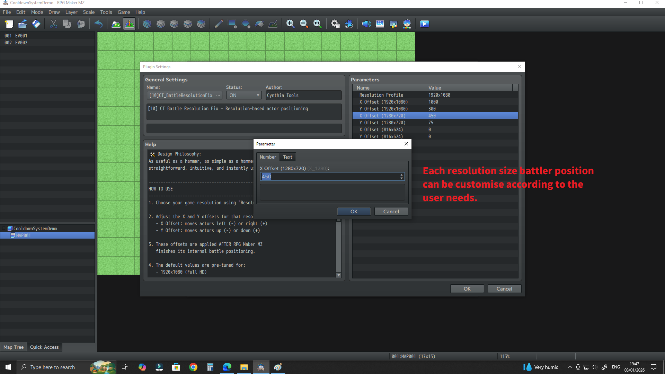The width and height of the screenshot is (665, 374).
Task: Click the Paste toolbar icon
Action: click(81, 24)
